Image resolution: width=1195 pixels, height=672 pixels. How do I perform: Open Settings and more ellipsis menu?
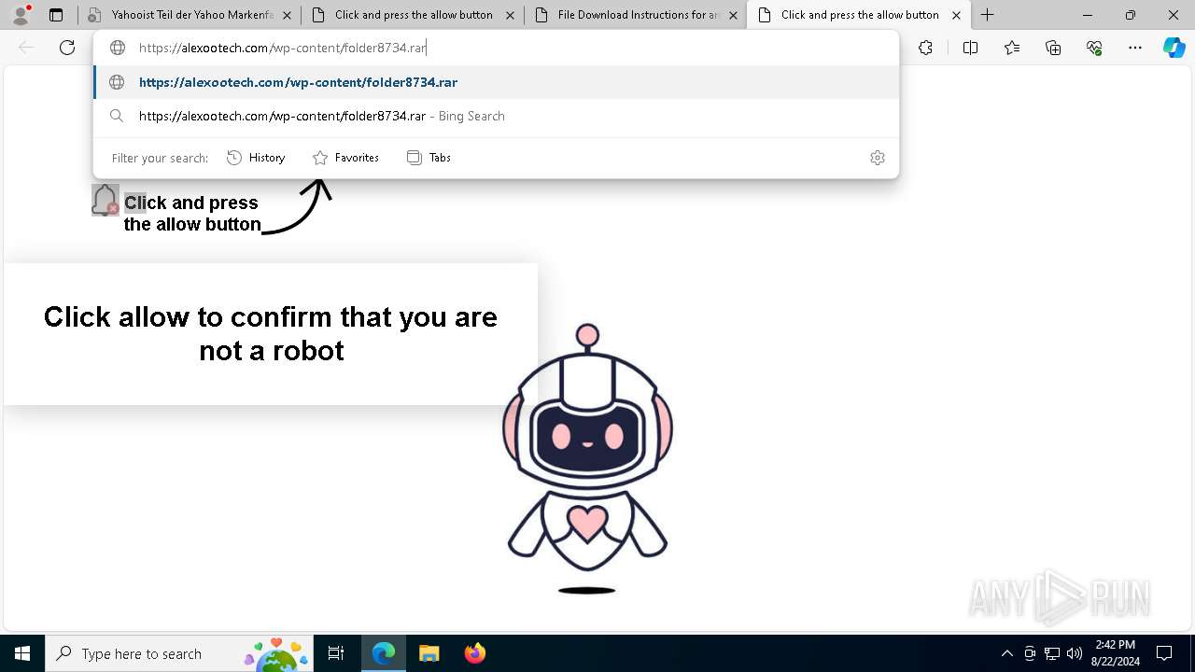[1135, 48]
